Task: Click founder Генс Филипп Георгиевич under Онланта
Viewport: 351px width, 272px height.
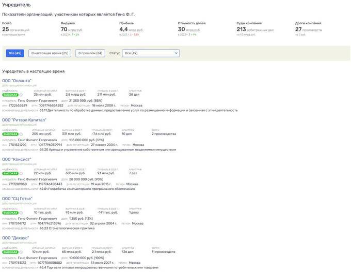Action: pyautogui.click(x=37, y=101)
